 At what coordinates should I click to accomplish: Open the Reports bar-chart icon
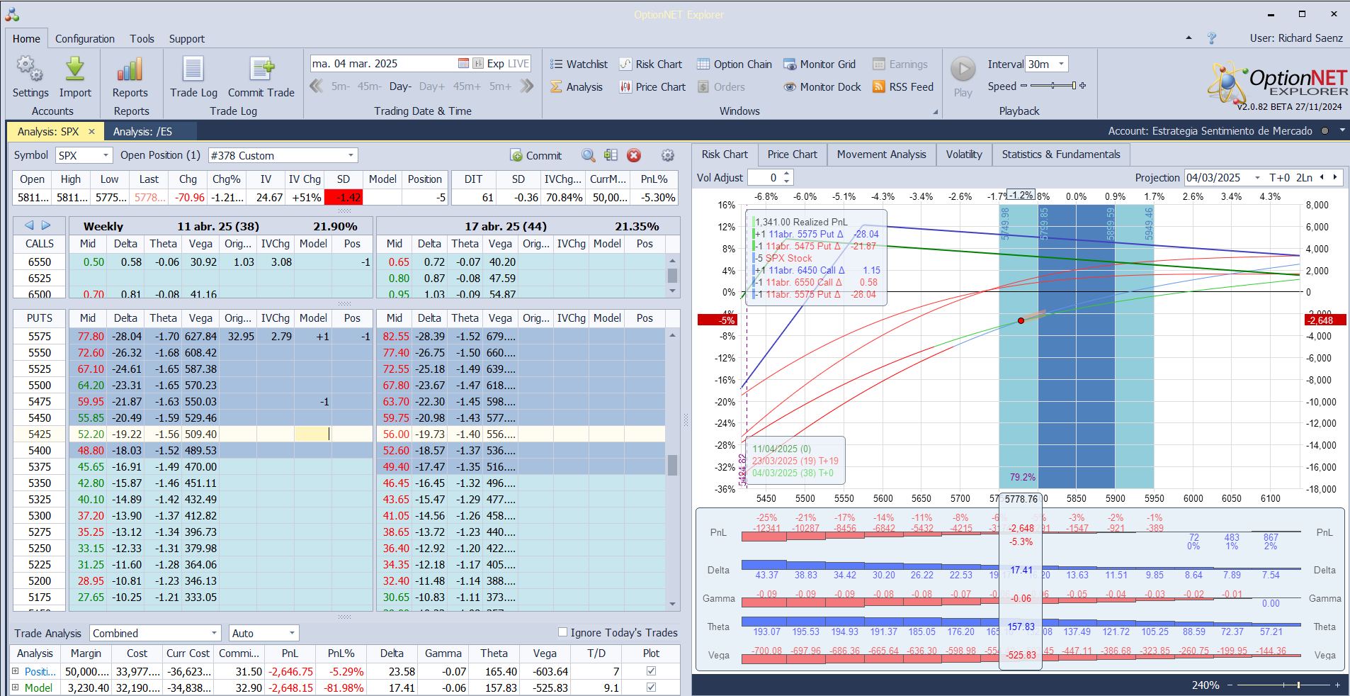[130, 77]
